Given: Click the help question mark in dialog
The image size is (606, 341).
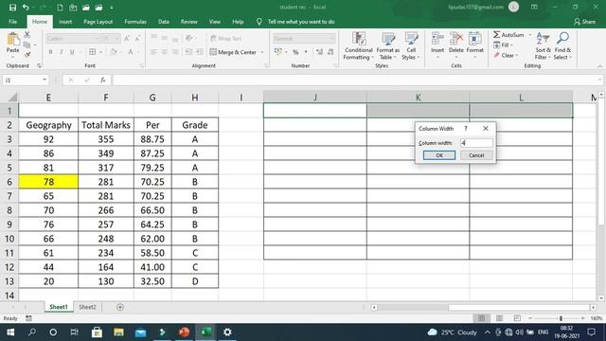Looking at the screenshot, I should pos(466,129).
